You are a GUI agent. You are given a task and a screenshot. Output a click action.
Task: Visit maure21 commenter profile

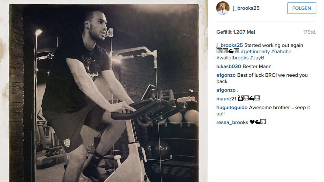click(x=226, y=99)
